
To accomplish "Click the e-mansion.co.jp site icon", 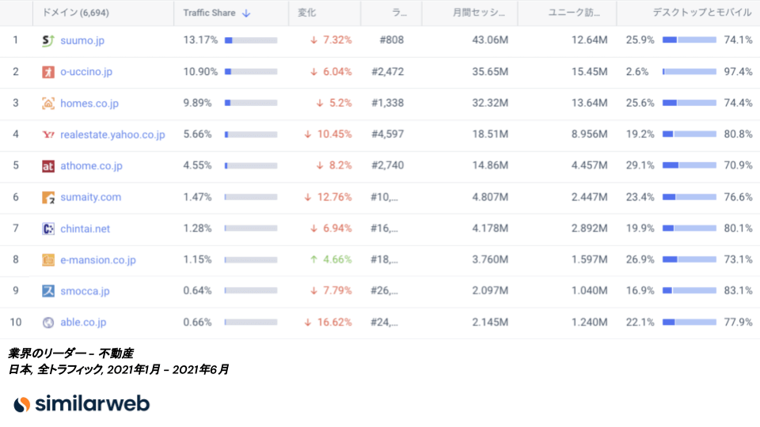I will click(47, 259).
